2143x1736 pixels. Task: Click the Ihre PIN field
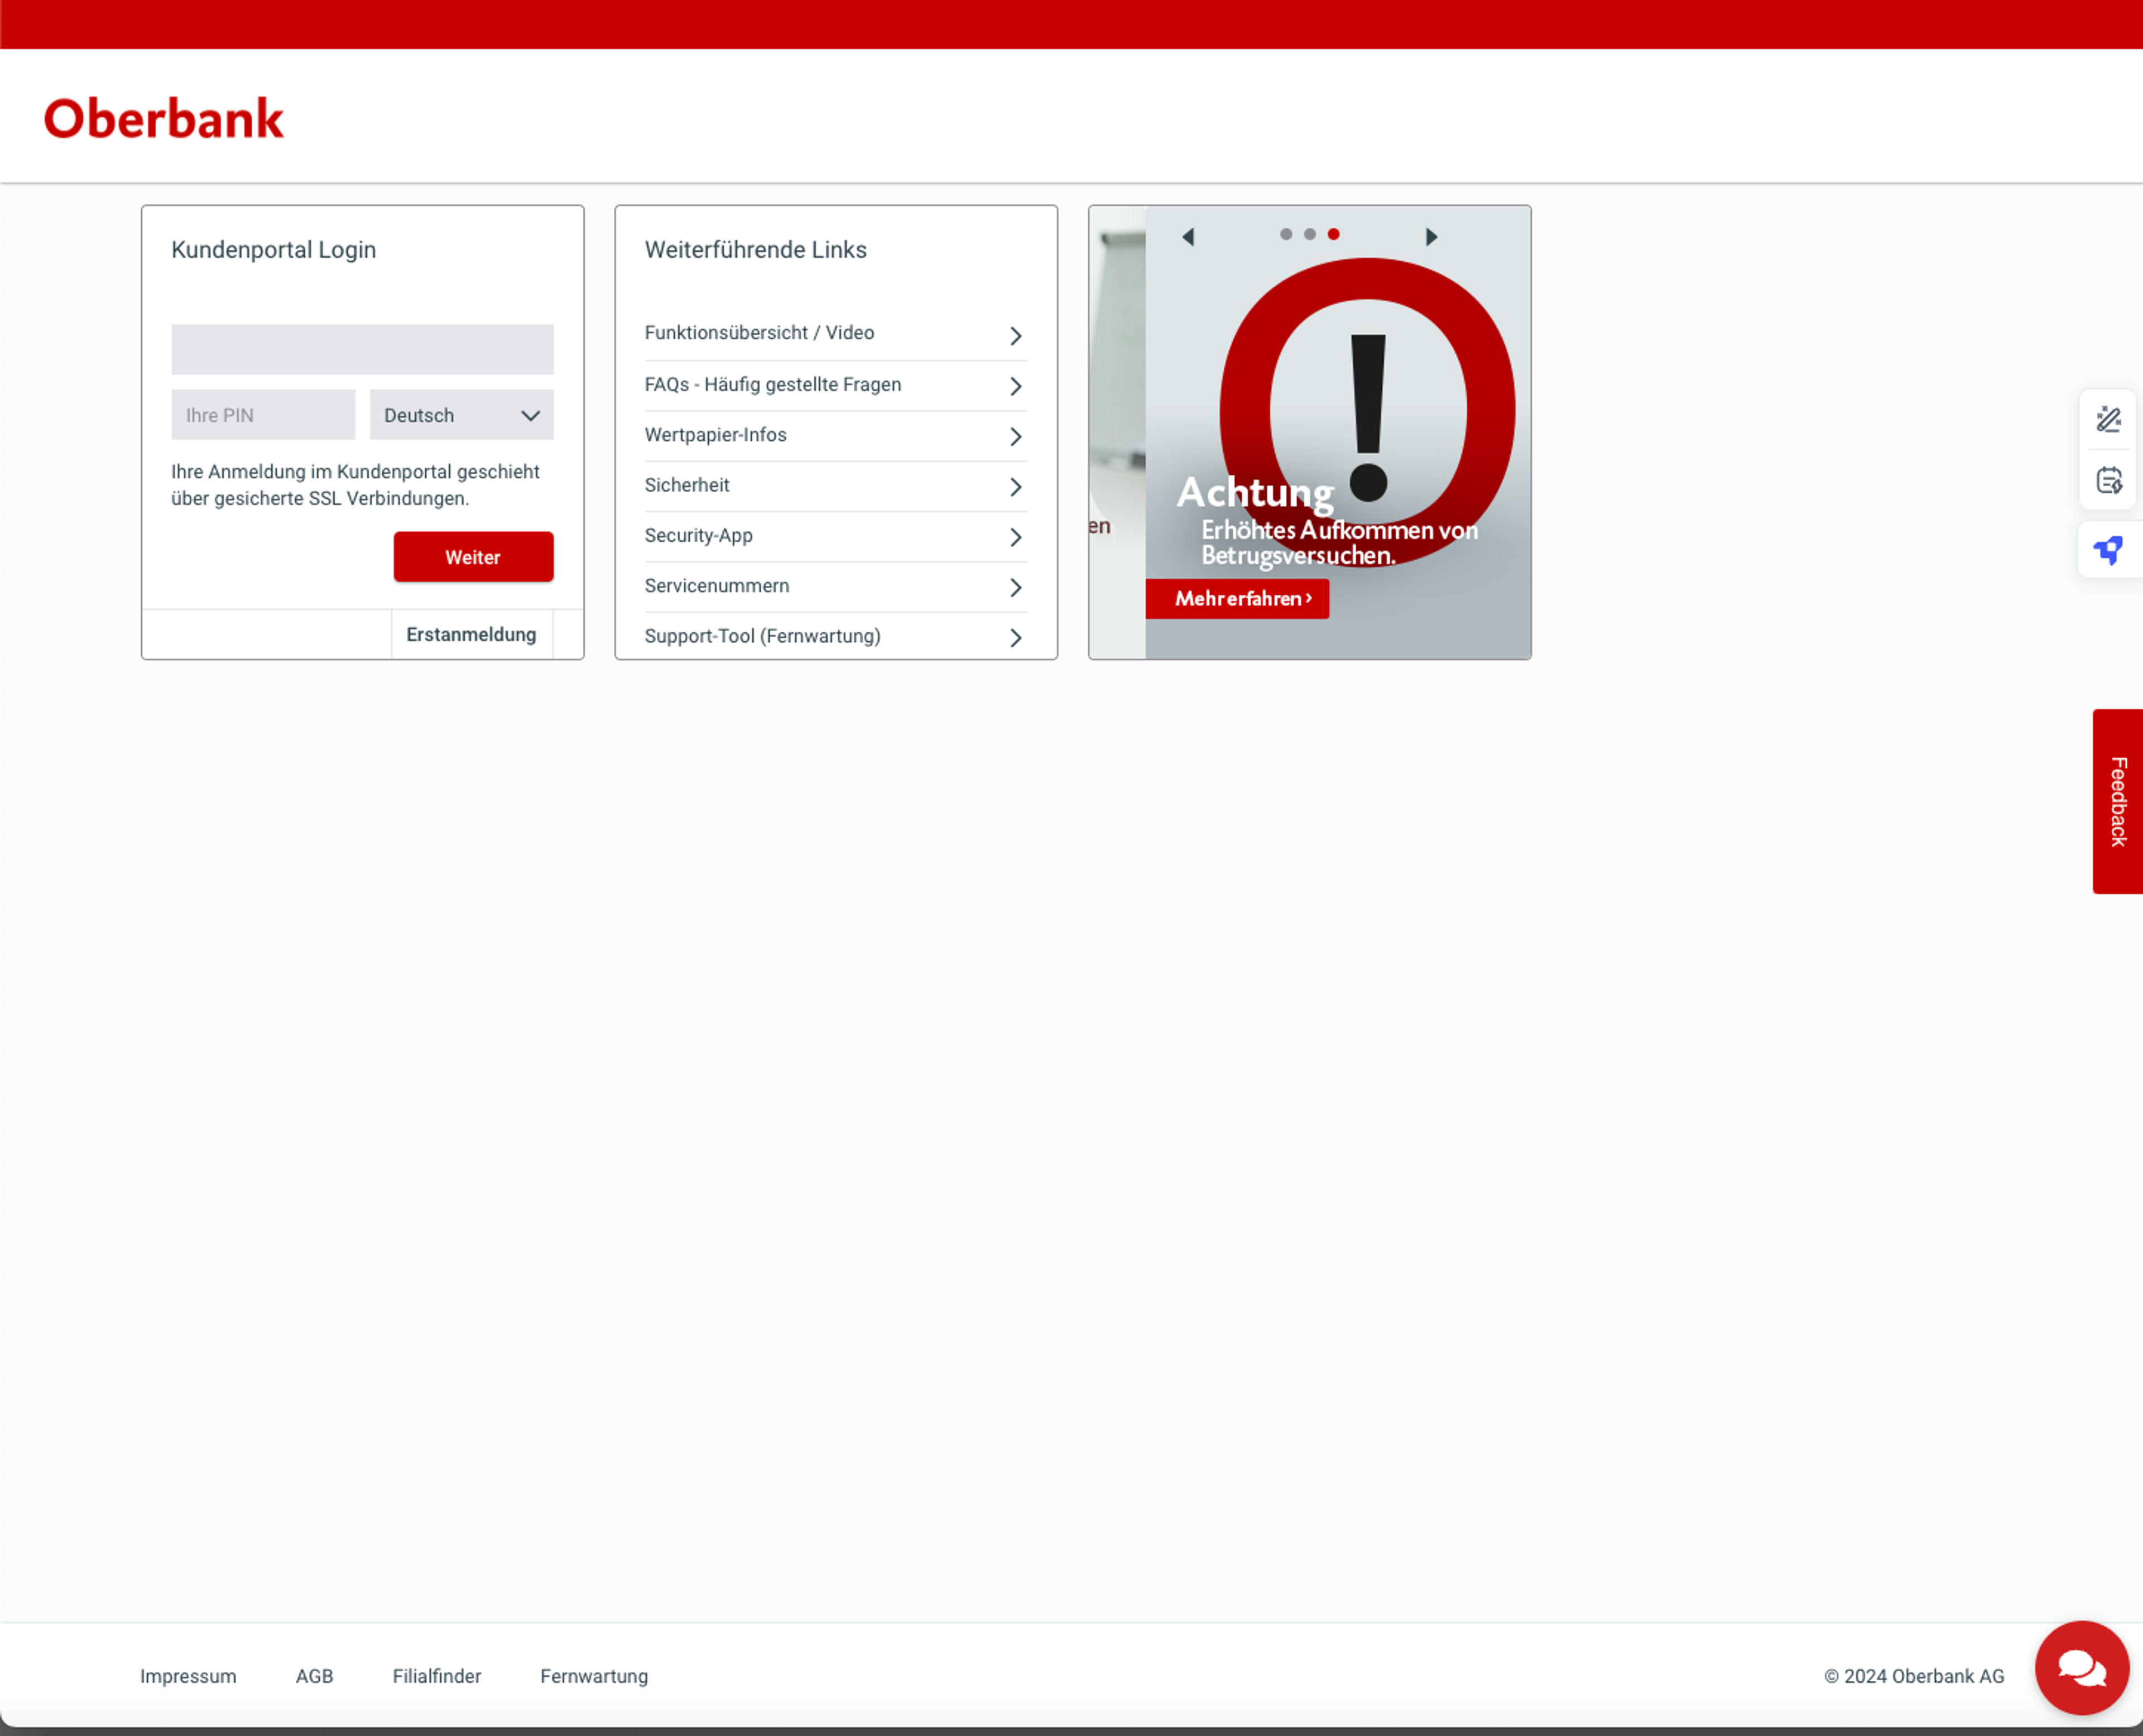pyautogui.click(x=263, y=415)
